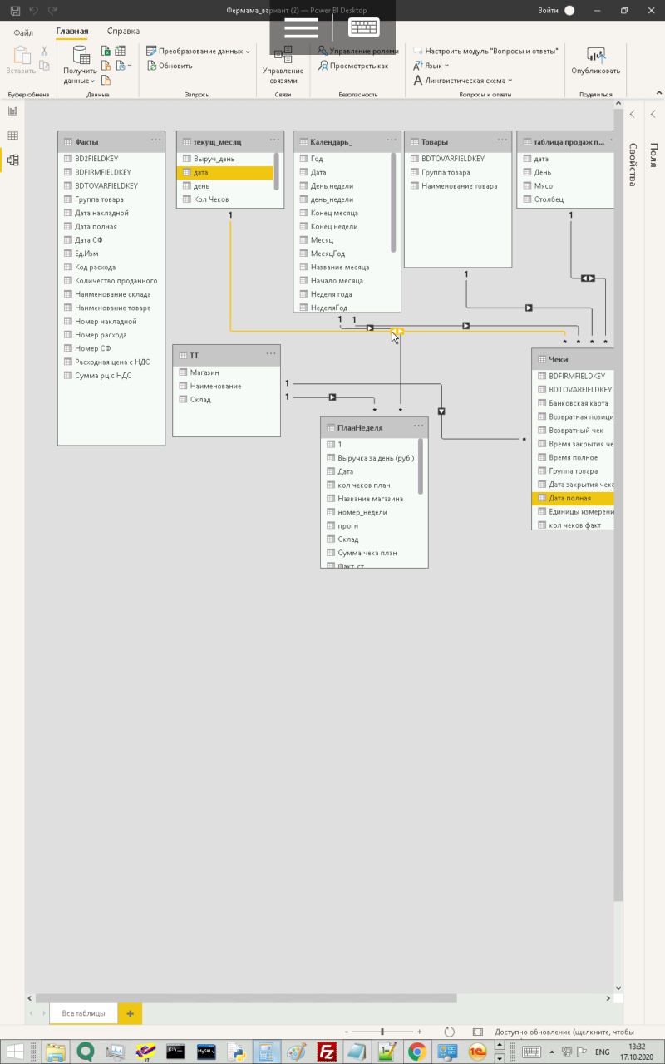Open the Получить данные data source button
Image resolution: width=665 pixels, height=1064 pixels.
point(81,65)
